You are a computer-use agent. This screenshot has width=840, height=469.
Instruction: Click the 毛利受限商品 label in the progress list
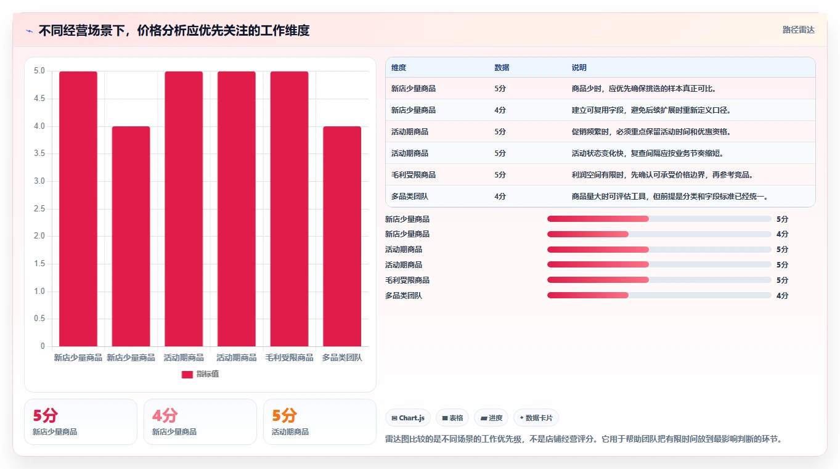(x=407, y=280)
